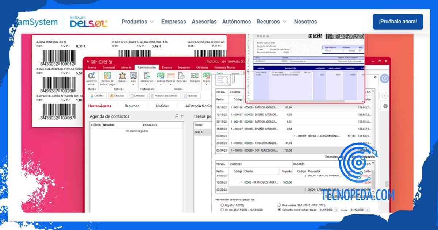The height and width of the screenshot is (230, 438).
Task: Select the Administración ribbon tab
Action: [147, 68]
